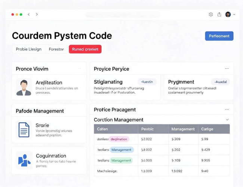This screenshot has height=187, width=243.
Task: Click the blue Peffeement button
Action: coord(219,36)
